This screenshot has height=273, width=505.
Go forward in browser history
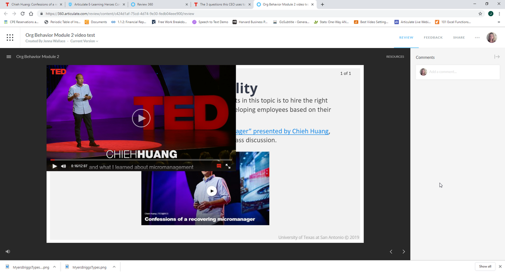tap(14, 14)
